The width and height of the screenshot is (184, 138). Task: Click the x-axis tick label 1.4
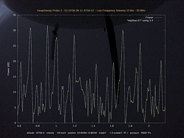[93, 126]
